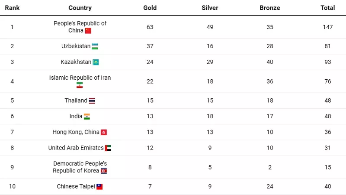
Task: Click Chinese Taipei's bronze count of 24
Action: 270,186
